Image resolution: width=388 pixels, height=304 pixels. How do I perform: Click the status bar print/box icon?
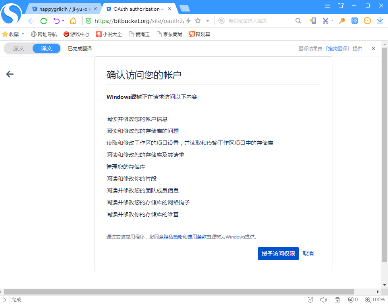337,300
